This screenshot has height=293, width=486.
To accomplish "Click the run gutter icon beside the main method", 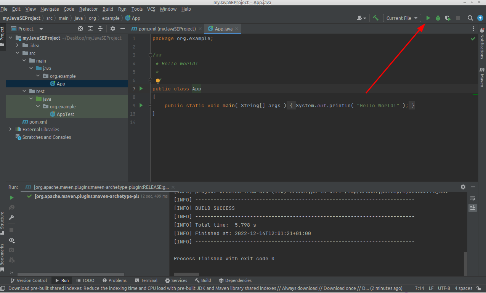I will pyautogui.click(x=141, y=105).
